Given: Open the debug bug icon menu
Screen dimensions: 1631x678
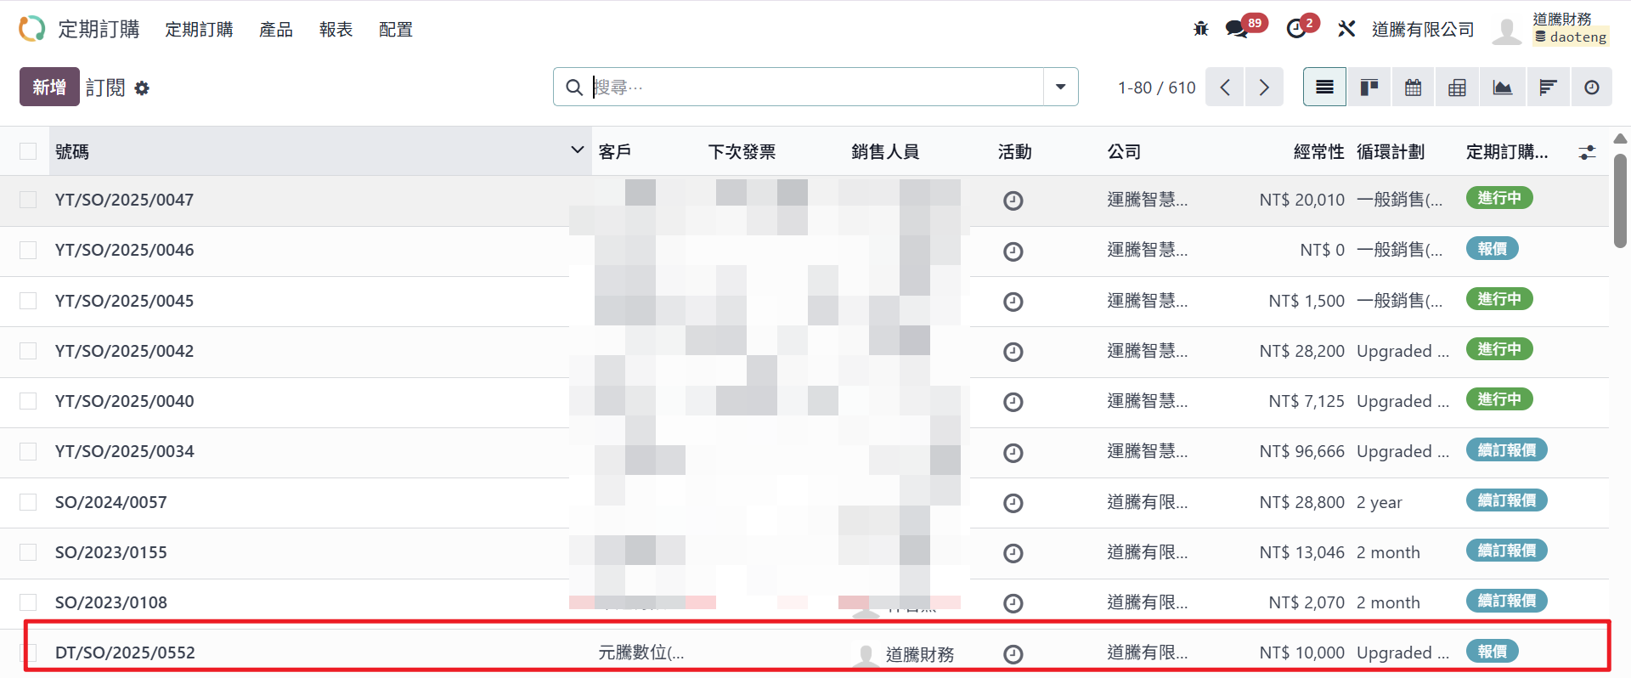Looking at the screenshot, I should pos(1200,29).
